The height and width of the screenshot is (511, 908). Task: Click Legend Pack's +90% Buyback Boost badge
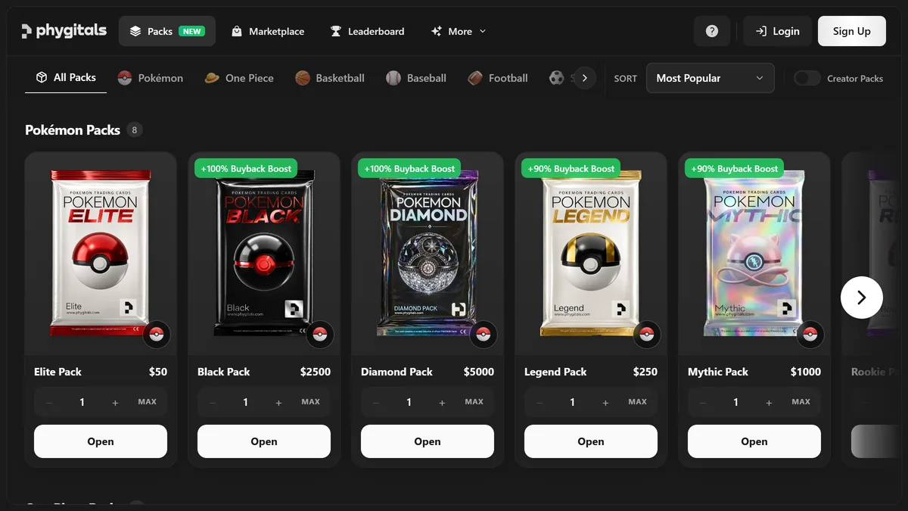(571, 168)
